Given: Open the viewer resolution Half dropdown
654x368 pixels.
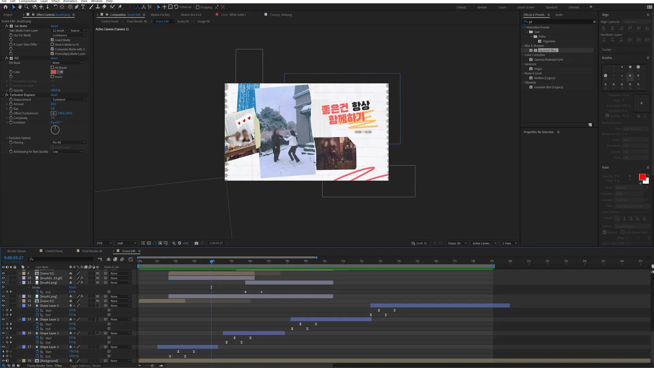Looking at the screenshot, I should click(x=126, y=243).
